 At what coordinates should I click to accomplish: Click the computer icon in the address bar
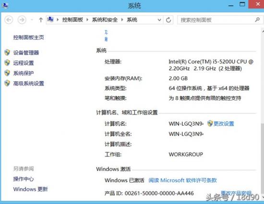[50, 20]
